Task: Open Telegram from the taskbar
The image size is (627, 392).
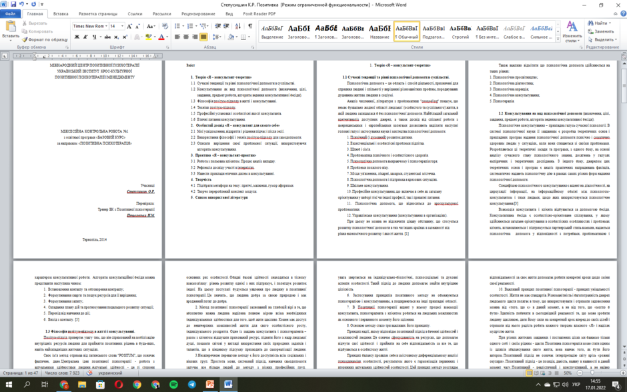Action: tap(191, 385)
